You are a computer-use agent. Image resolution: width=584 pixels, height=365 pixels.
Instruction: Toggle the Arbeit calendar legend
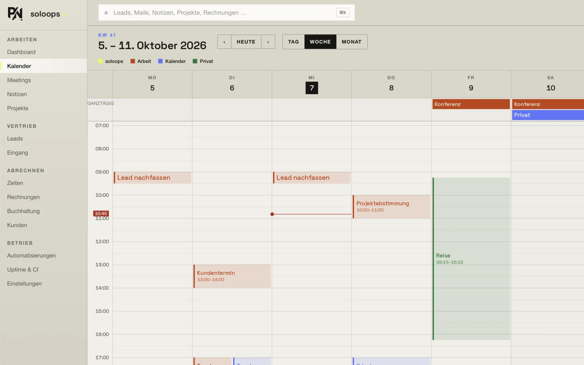point(141,61)
